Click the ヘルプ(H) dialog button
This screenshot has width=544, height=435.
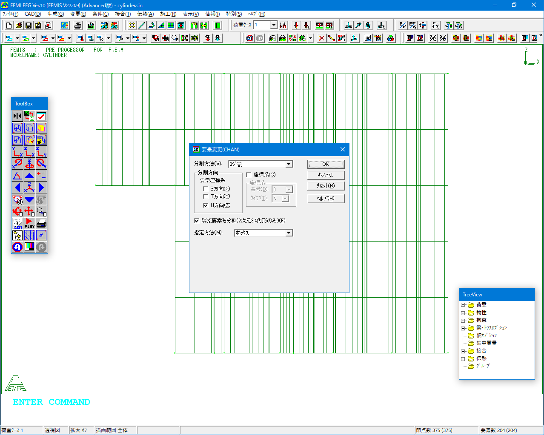(x=326, y=199)
